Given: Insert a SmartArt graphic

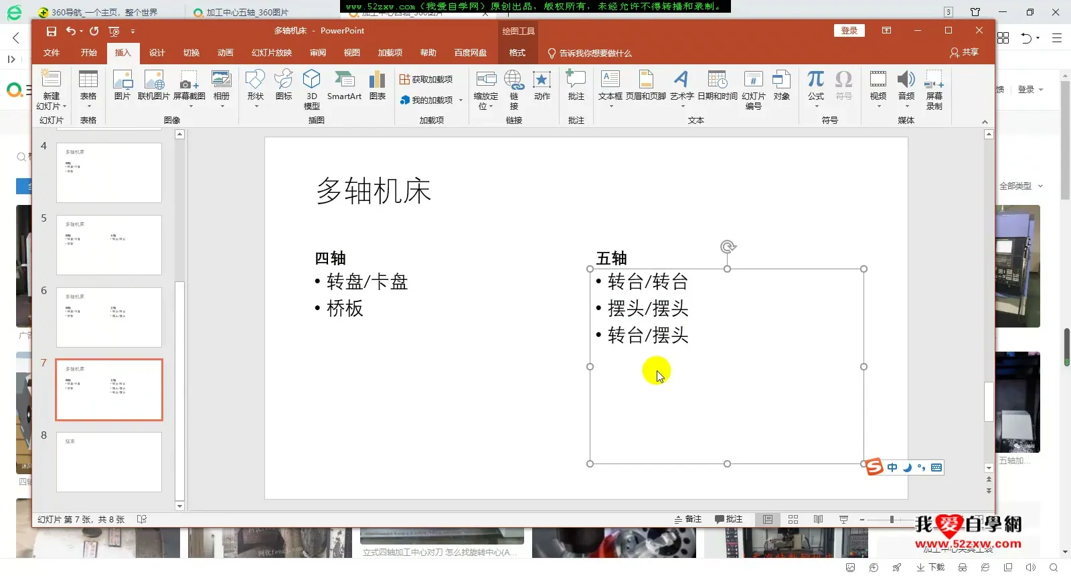Looking at the screenshot, I should (x=344, y=85).
